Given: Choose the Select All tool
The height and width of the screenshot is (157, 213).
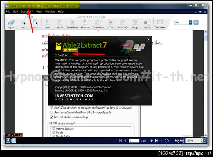Looking at the screenshot, I should [x=23, y=24].
